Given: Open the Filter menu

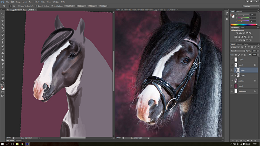Looking at the screenshot, I should (43, 2).
